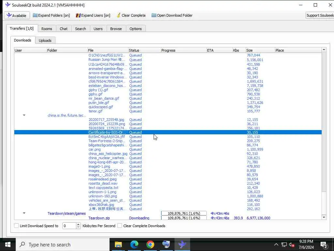
Task: Click Teardown.zip progress bar
Action: 184,218
